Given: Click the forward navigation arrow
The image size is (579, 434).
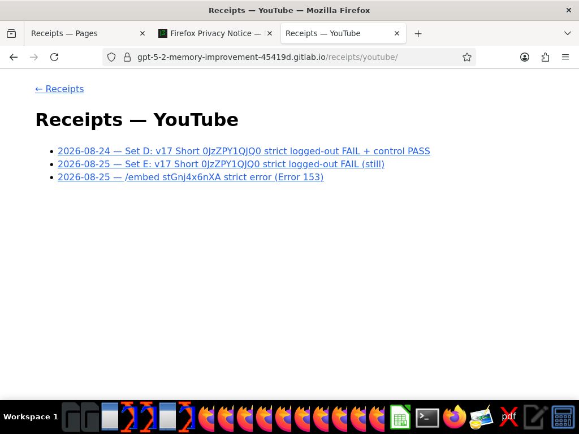Looking at the screenshot, I should (x=34, y=57).
